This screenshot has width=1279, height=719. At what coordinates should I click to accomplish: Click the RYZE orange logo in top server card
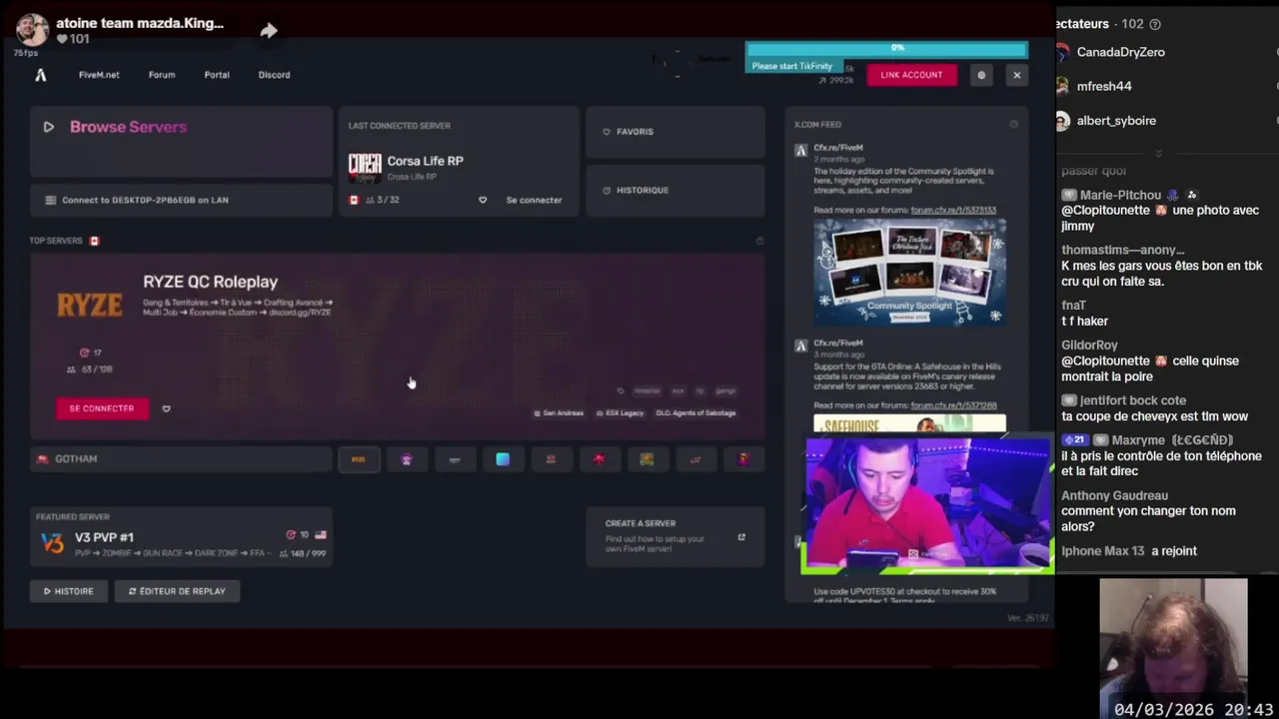(x=90, y=305)
